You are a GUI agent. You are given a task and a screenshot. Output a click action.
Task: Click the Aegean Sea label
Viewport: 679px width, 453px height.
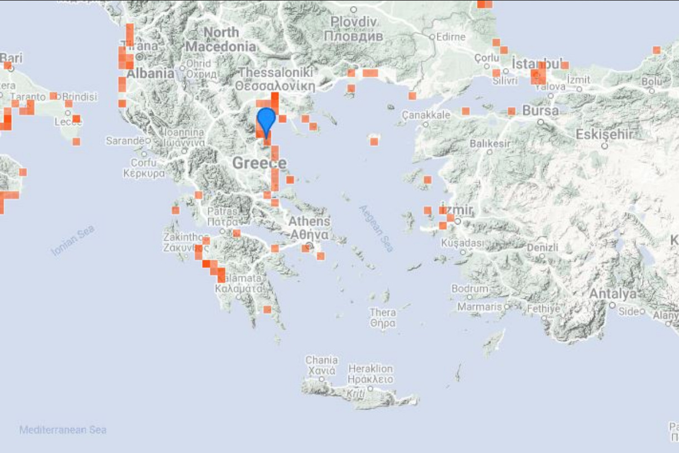tap(376, 228)
